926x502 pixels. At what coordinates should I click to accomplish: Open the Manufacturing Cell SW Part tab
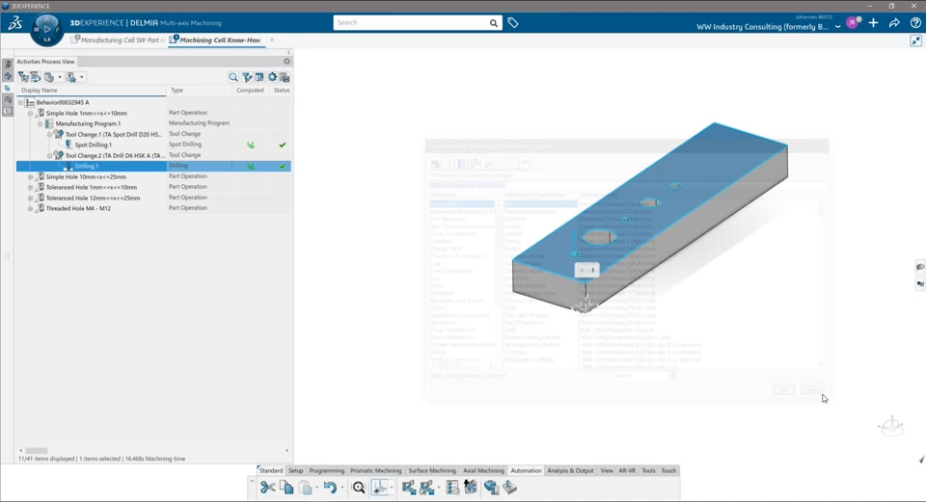click(118, 40)
